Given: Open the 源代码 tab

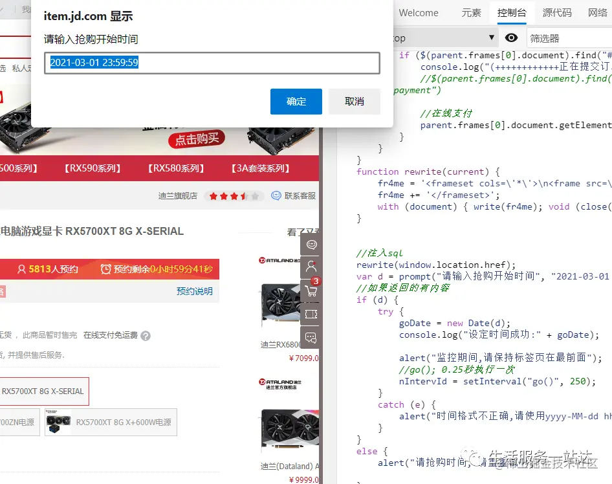Looking at the screenshot, I should point(557,13).
